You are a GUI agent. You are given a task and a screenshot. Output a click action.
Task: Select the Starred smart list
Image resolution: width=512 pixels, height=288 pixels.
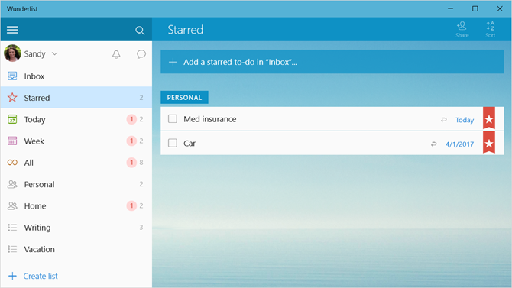[76, 97]
